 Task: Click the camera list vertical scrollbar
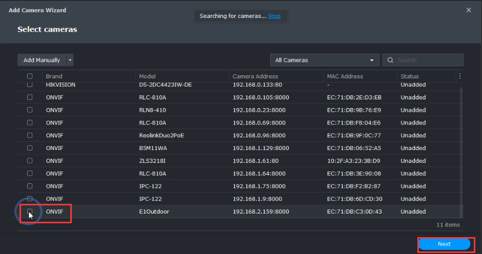[x=461, y=152]
